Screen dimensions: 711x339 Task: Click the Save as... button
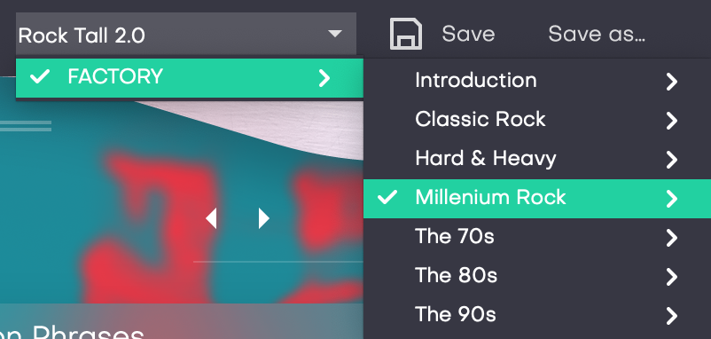pos(597,34)
